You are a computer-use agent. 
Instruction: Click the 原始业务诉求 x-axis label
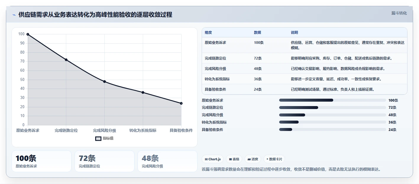pos(28,130)
